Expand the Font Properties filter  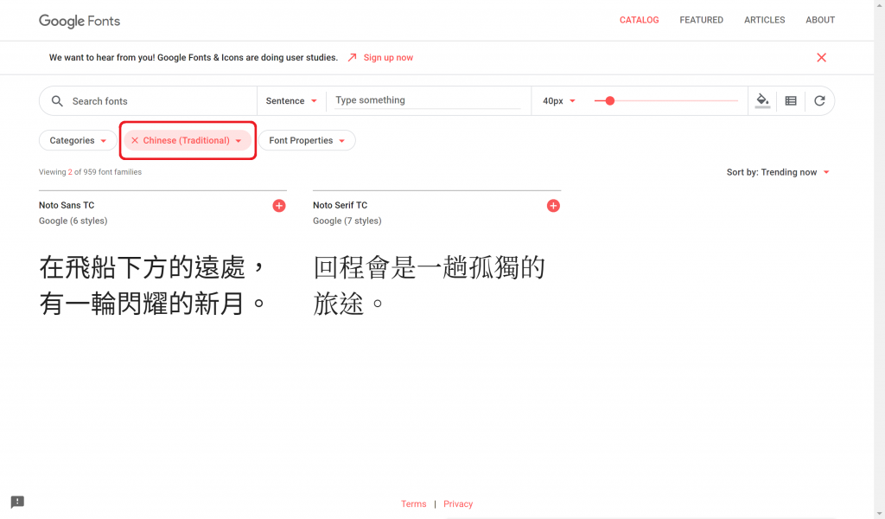tap(307, 140)
